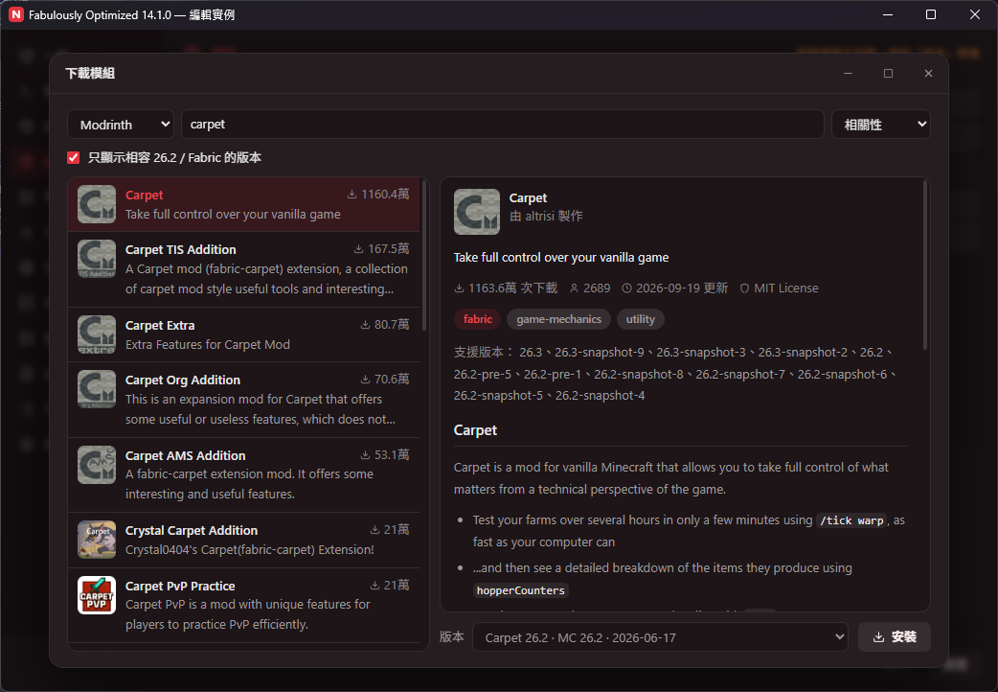Click the MIT License text

[786, 288]
